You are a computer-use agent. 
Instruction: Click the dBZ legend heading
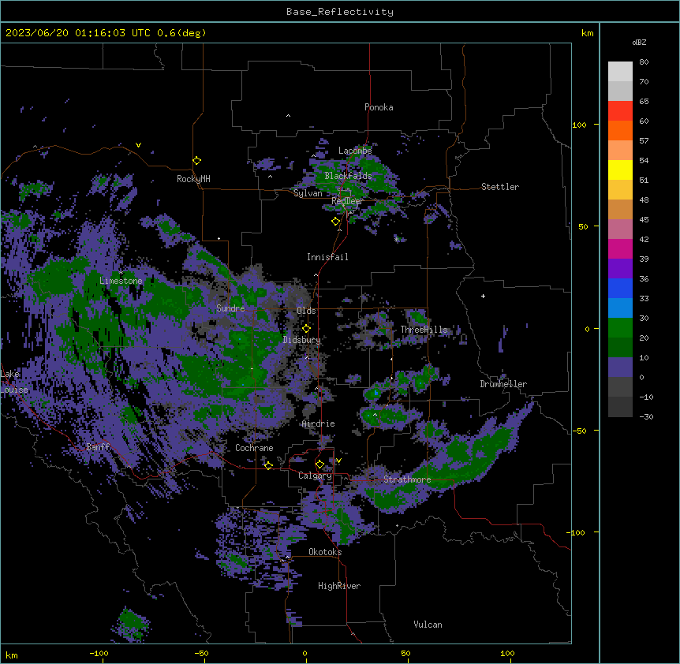[639, 43]
